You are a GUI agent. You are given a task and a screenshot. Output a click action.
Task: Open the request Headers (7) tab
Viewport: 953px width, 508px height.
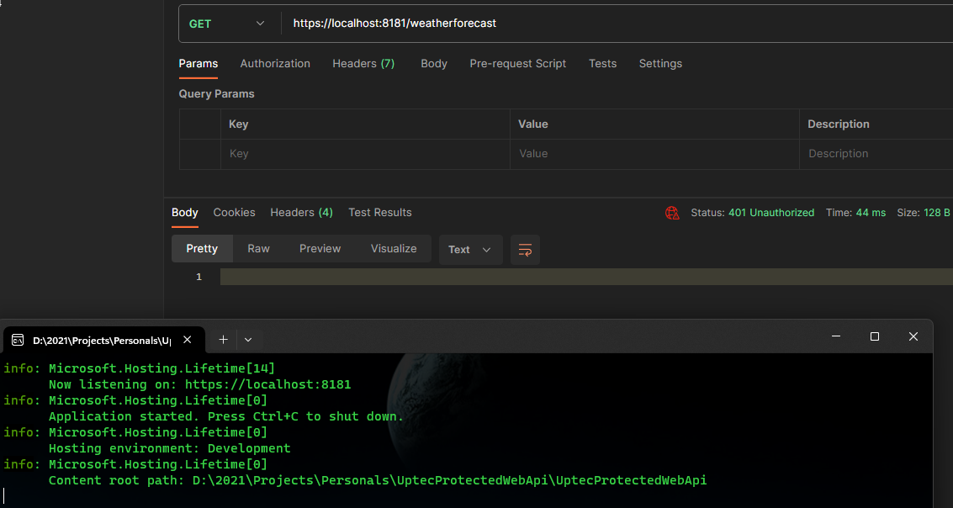[x=363, y=64]
